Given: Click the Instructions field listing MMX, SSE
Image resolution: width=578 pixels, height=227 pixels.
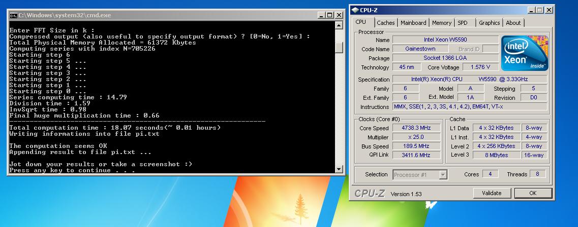Looking at the screenshot, I should (470, 107).
